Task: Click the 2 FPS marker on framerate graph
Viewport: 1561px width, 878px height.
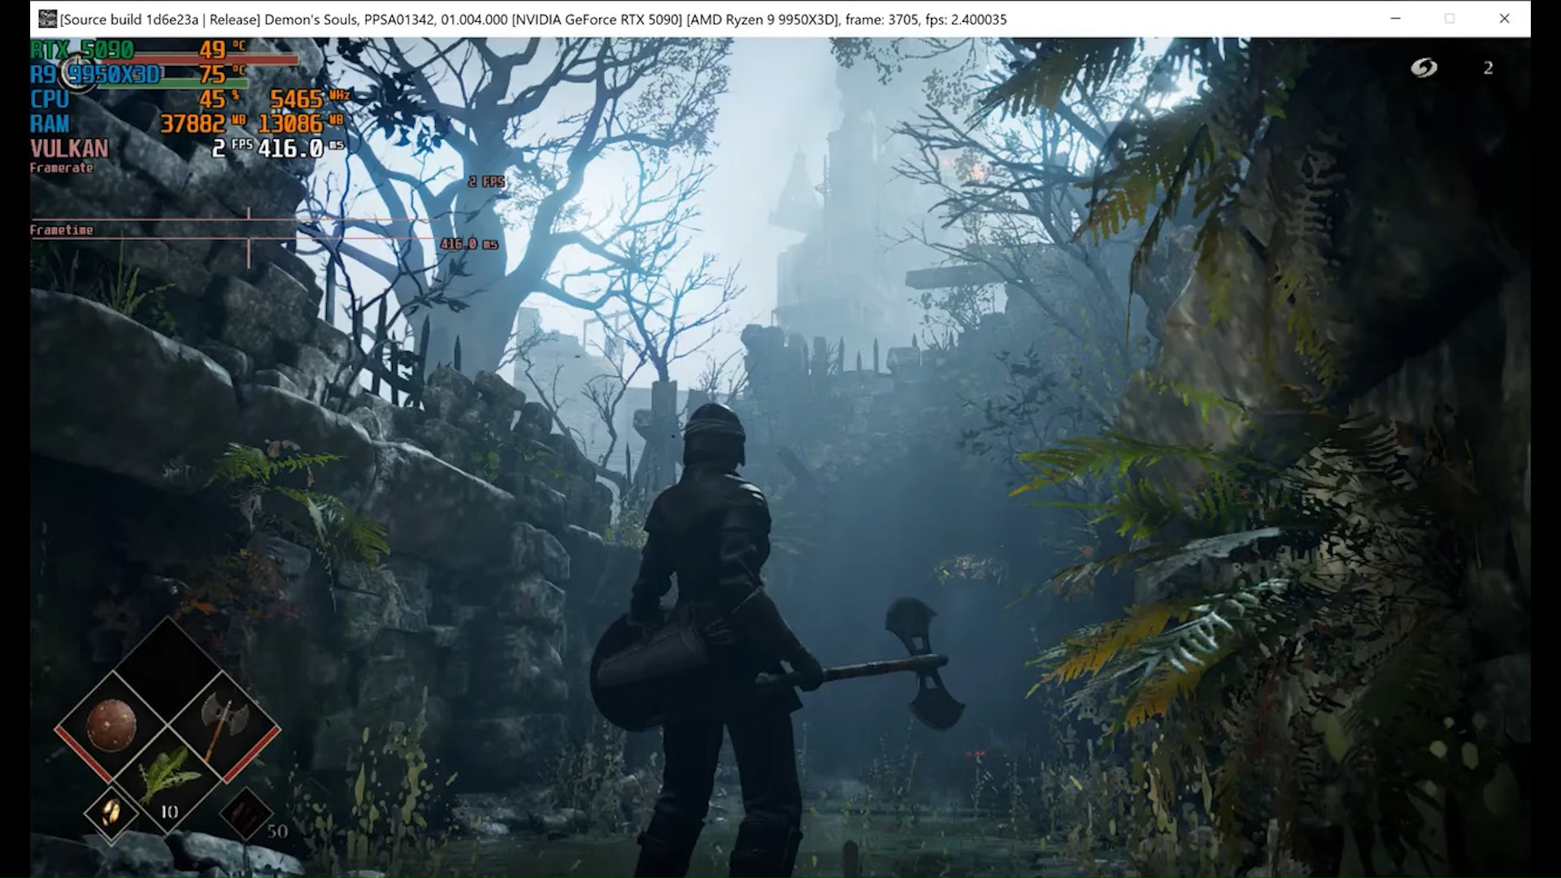Action: 486,182
